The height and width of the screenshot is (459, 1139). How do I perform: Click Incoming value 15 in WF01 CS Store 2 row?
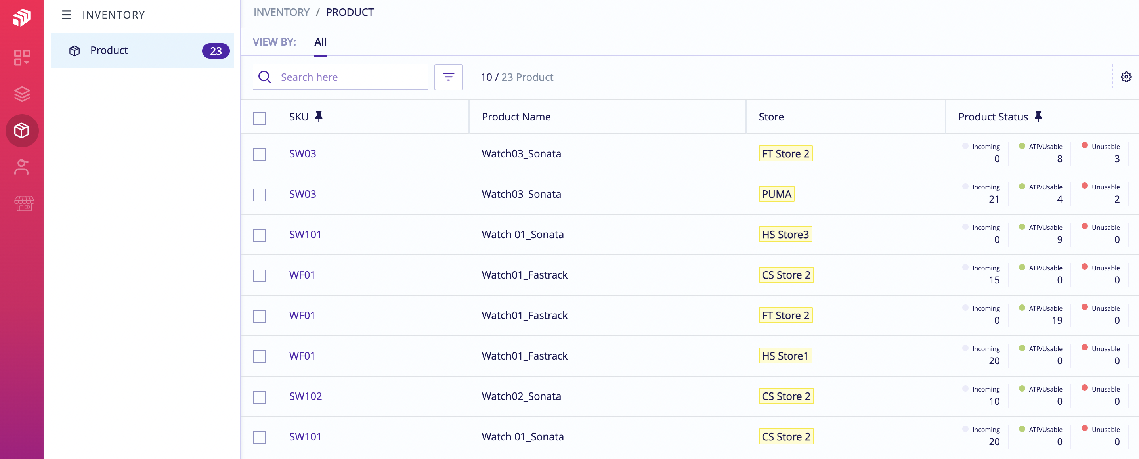(x=994, y=280)
